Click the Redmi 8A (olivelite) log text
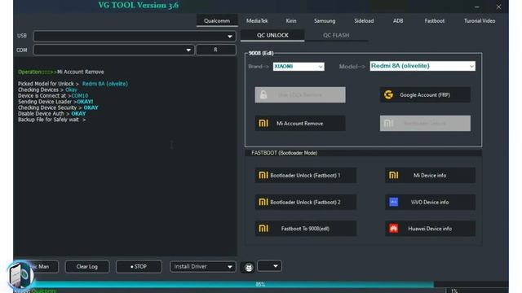 pyautogui.click(x=105, y=84)
